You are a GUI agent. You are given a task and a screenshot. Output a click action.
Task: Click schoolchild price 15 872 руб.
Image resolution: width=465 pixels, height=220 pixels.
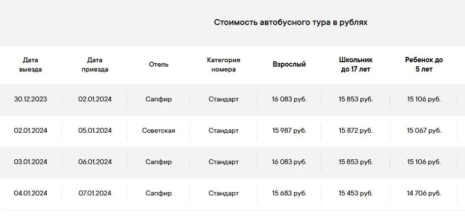coord(356,130)
